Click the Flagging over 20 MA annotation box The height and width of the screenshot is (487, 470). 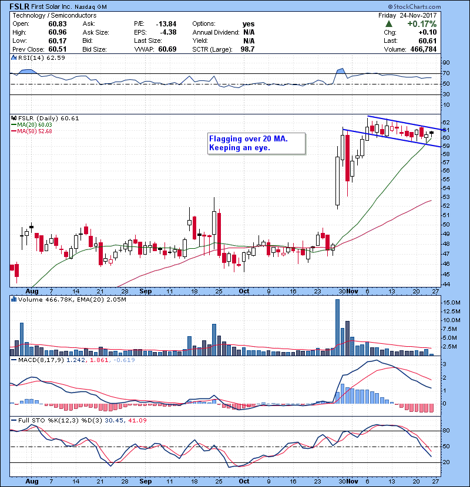pyautogui.click(x=257, y=144)
